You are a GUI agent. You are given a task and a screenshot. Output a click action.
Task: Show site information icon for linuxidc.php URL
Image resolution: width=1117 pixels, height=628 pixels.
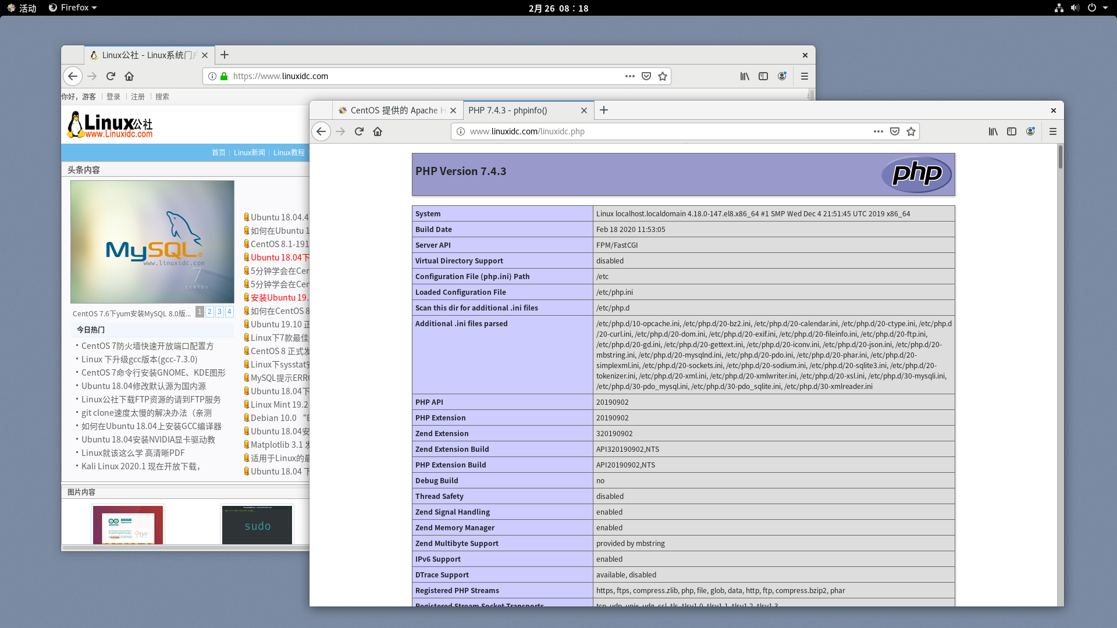point(461,131)
